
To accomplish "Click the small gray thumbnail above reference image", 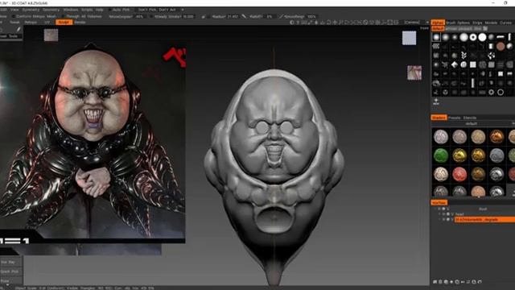I will coord(51,35).
